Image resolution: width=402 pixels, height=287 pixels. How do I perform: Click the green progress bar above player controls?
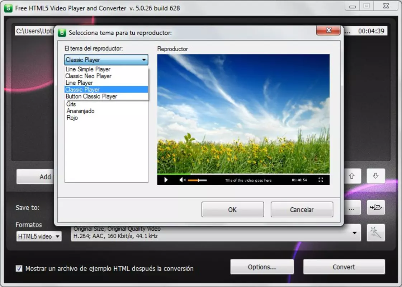[x=174, y=174]
